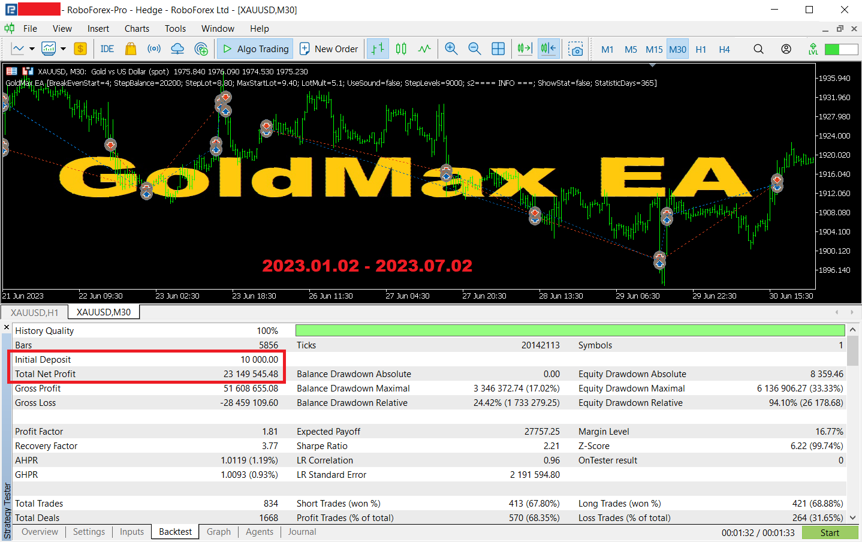
Task: Open the Charts menu
Action: (x=137, y=29)
